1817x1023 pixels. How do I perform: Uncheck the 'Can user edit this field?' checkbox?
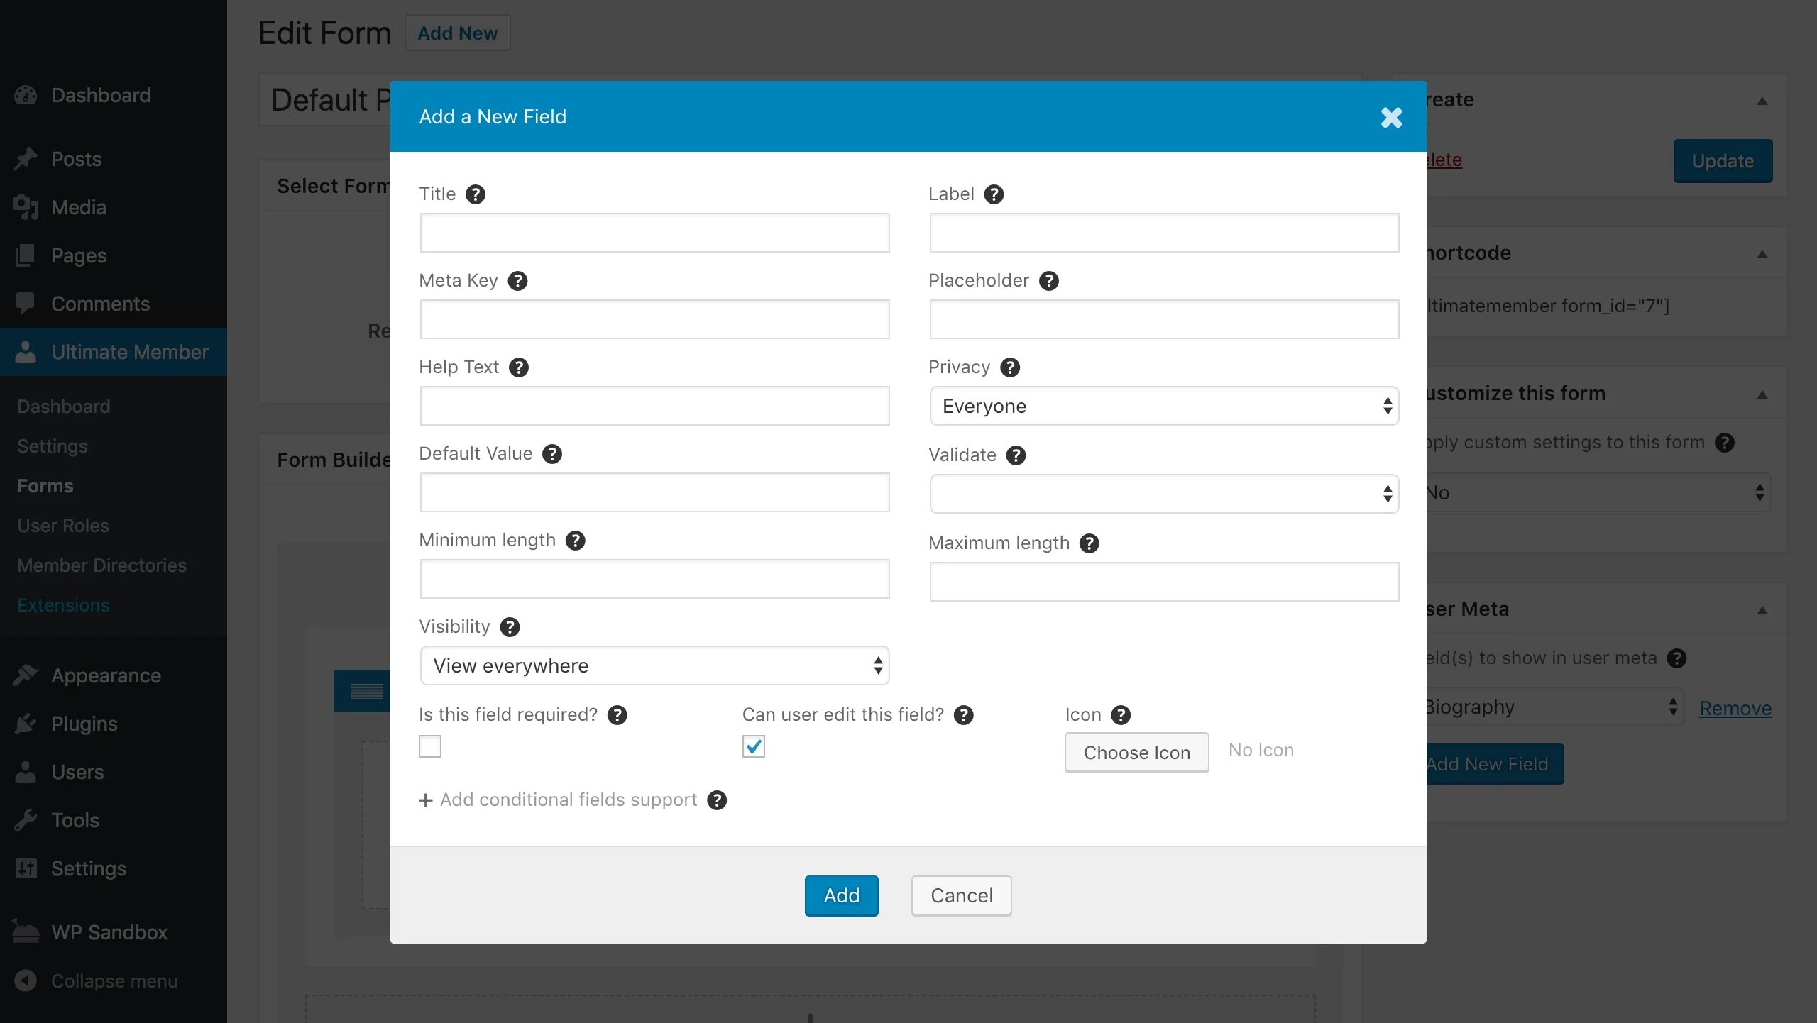pyautogui.click(x=753, y=746)
